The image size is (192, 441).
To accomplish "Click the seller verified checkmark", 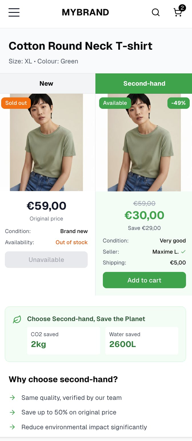I will (x=183, y=252).
